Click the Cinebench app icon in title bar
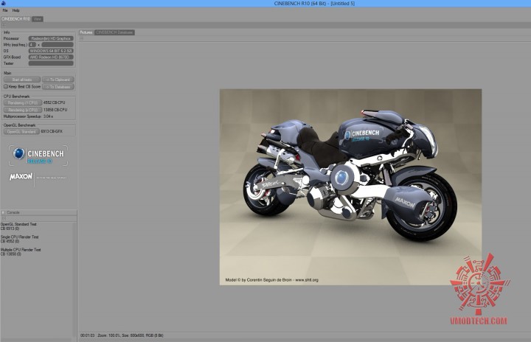 [3, 3]
